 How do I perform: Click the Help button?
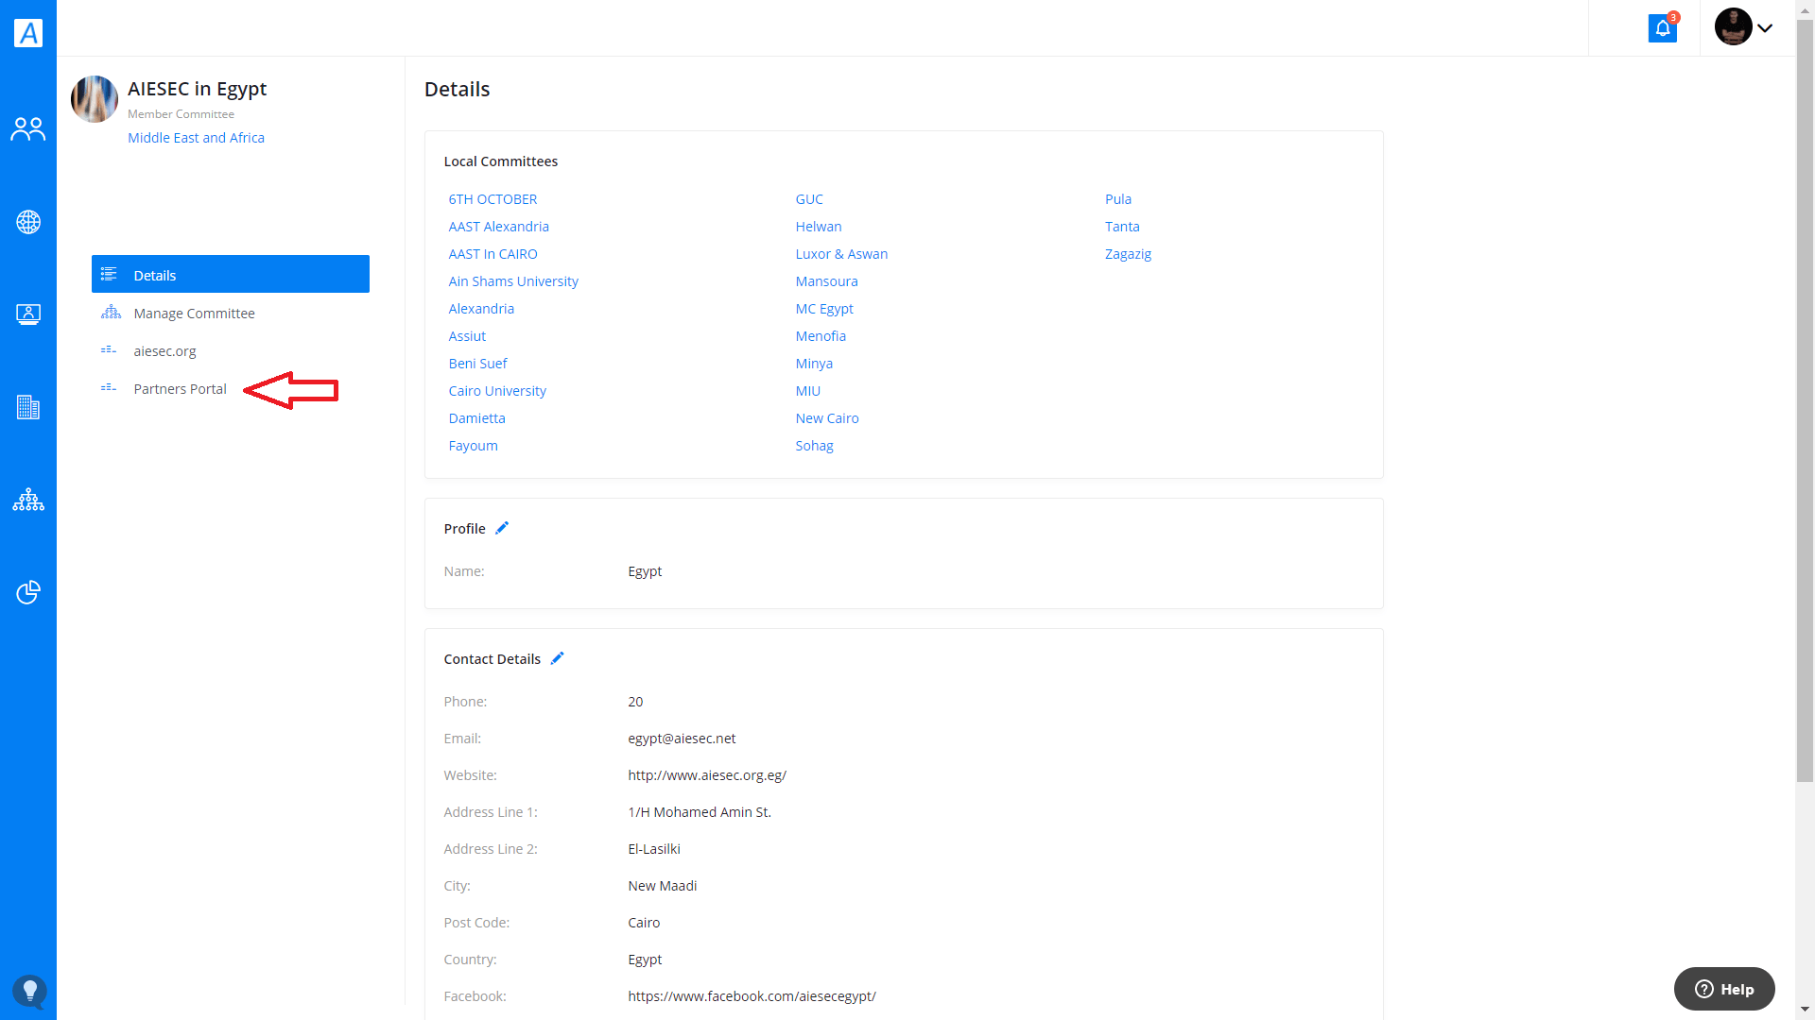point(1723,989)
